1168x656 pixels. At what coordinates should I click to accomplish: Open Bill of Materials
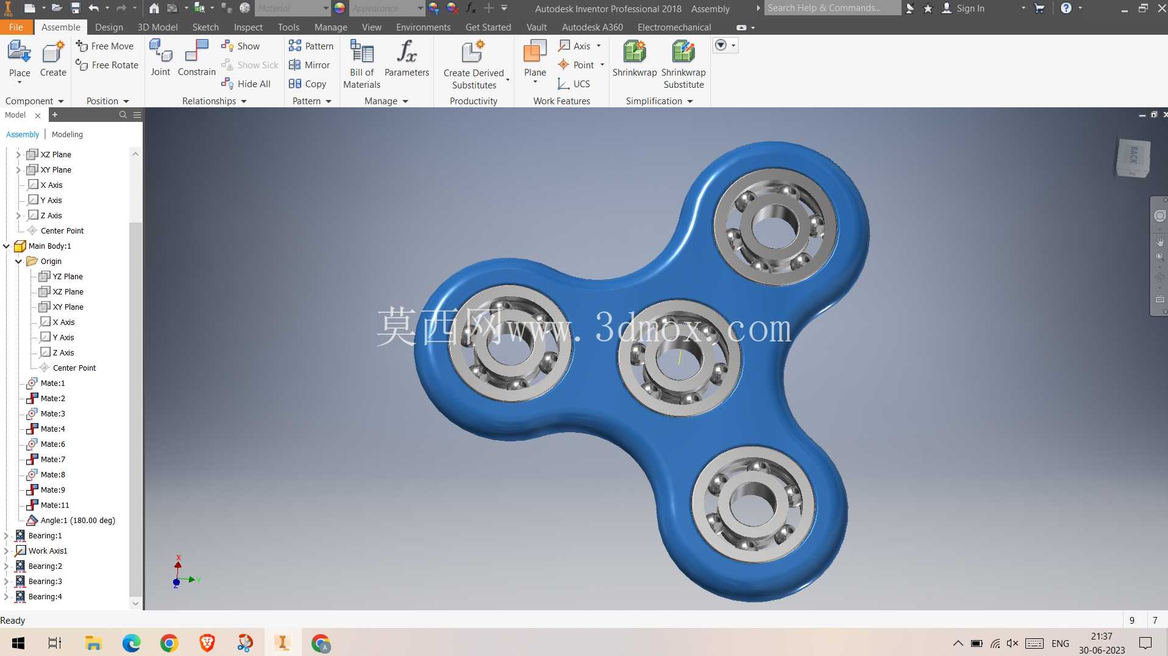tap(361, 64)
